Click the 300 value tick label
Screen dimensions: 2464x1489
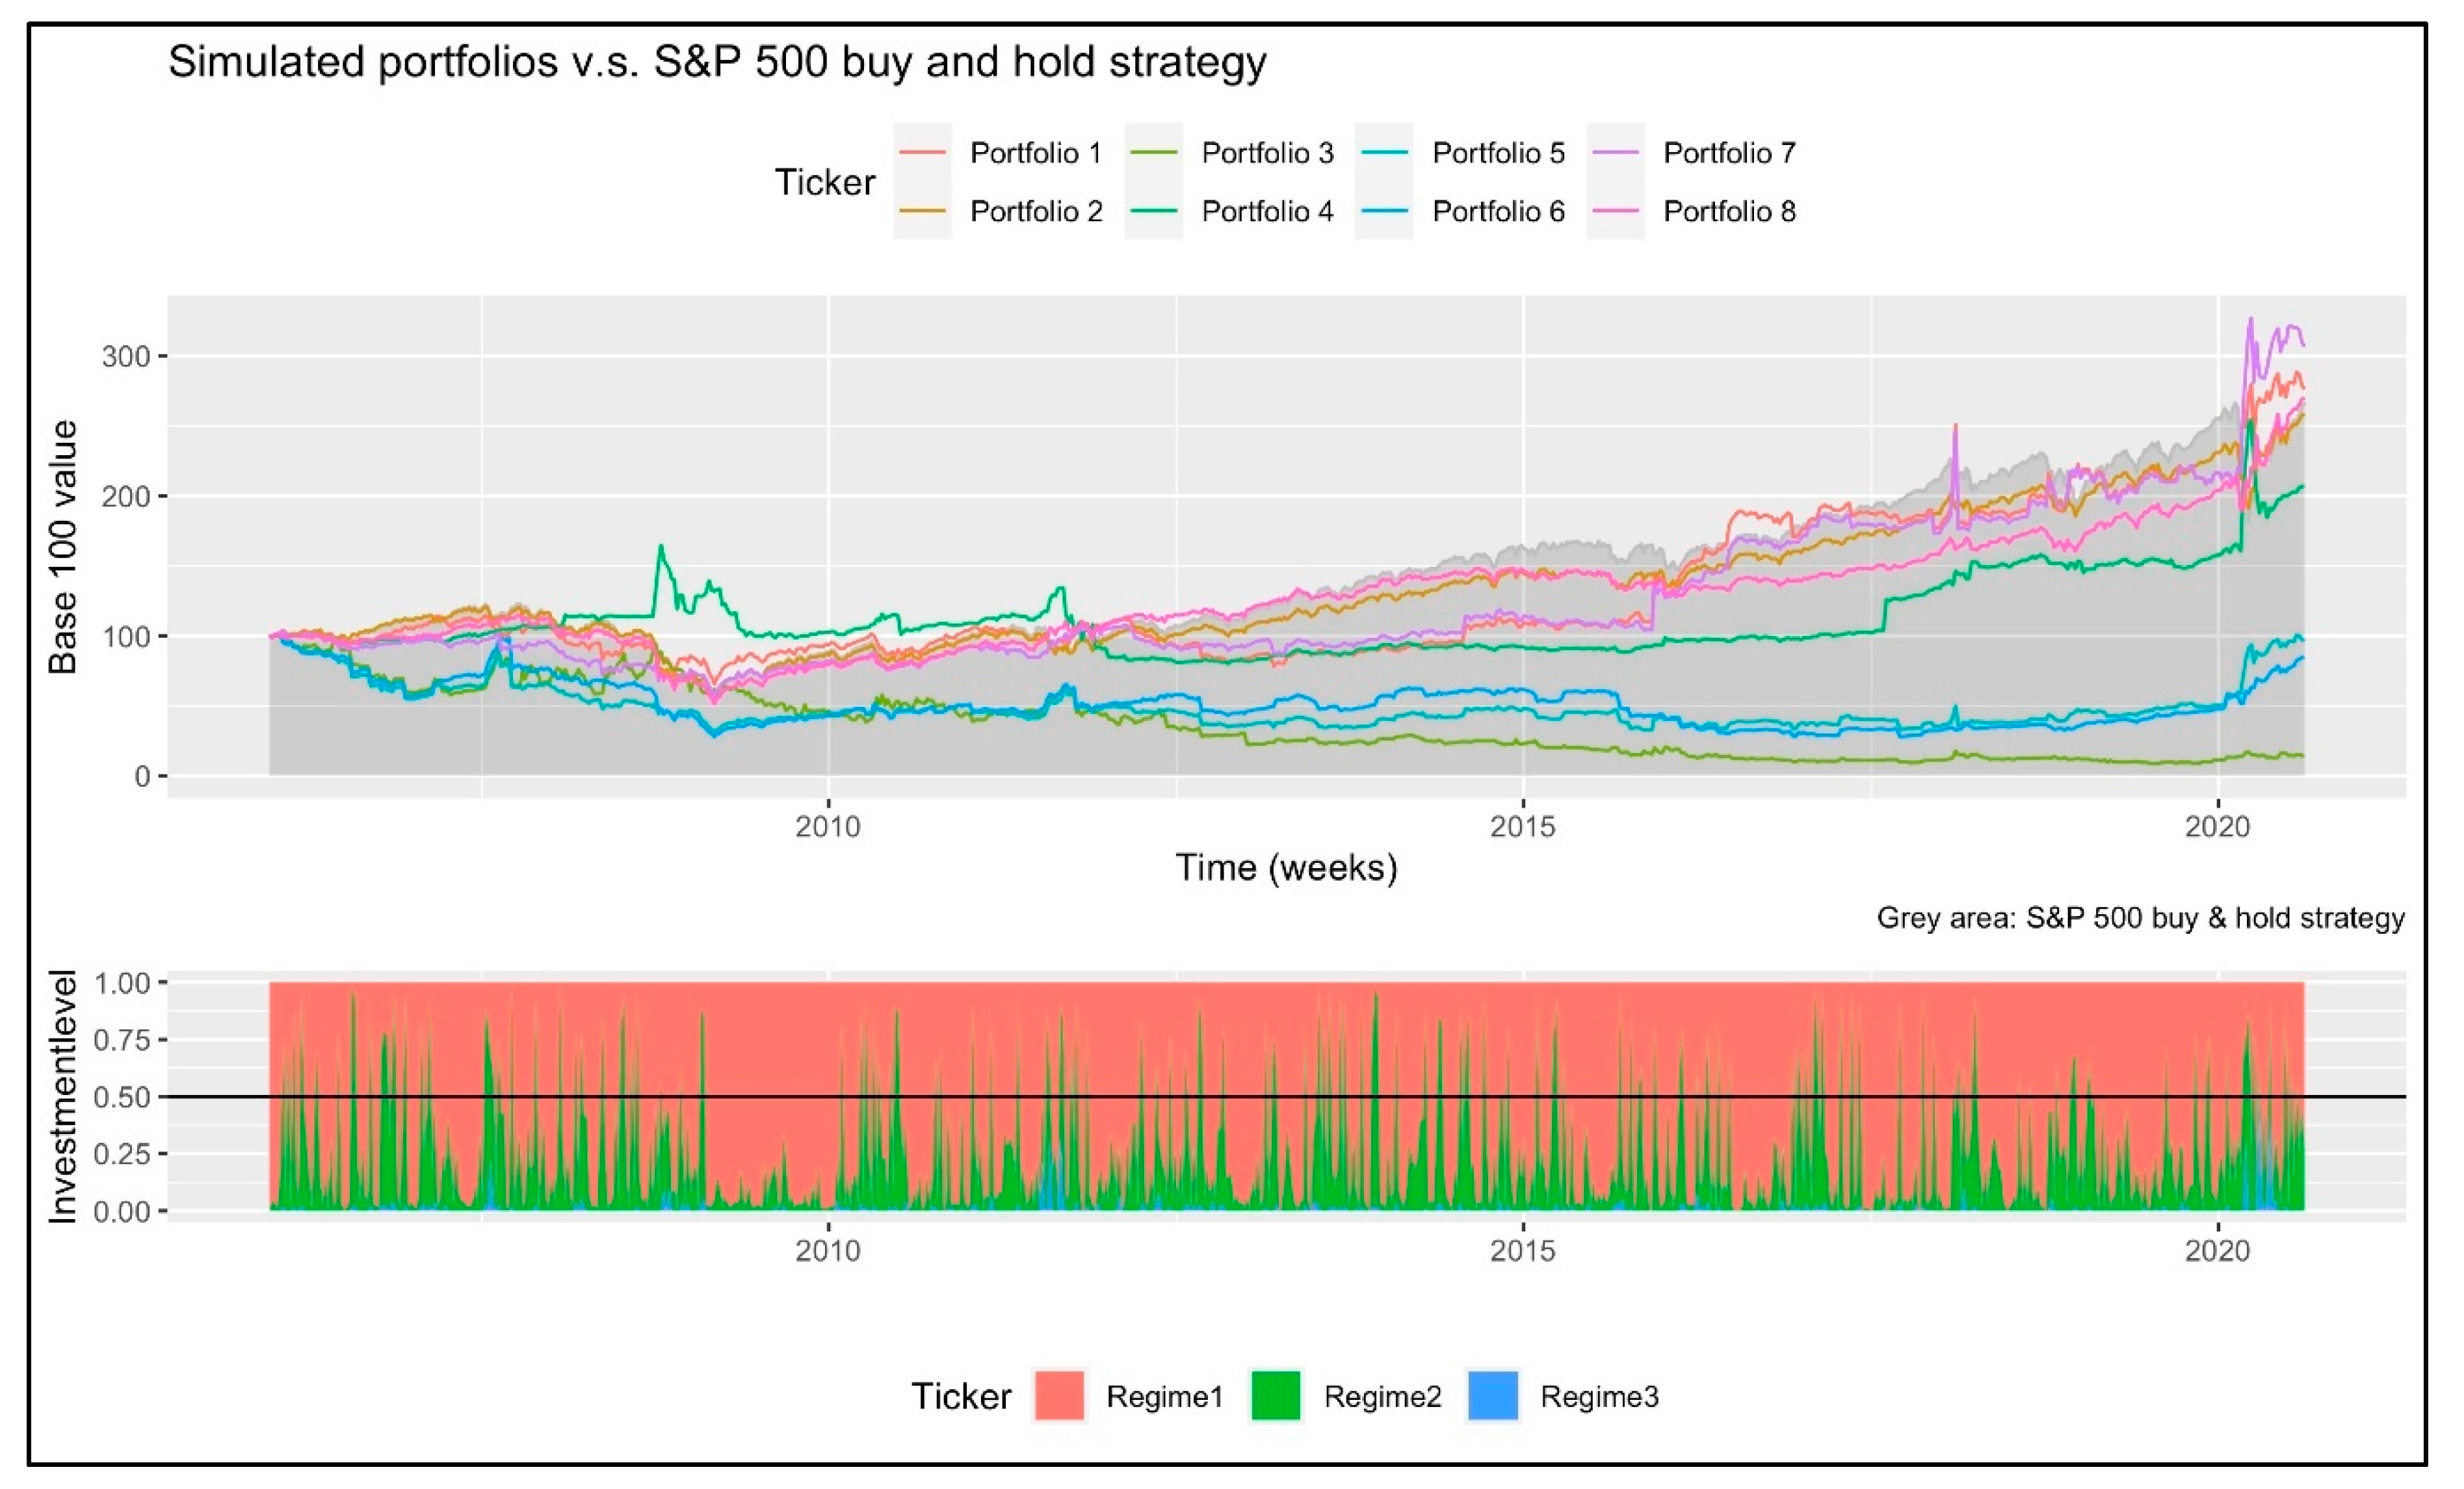(125, 357)
